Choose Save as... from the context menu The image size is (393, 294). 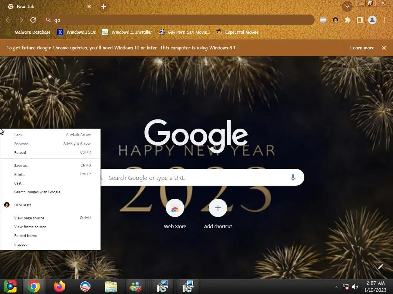[x=50, y=165]
